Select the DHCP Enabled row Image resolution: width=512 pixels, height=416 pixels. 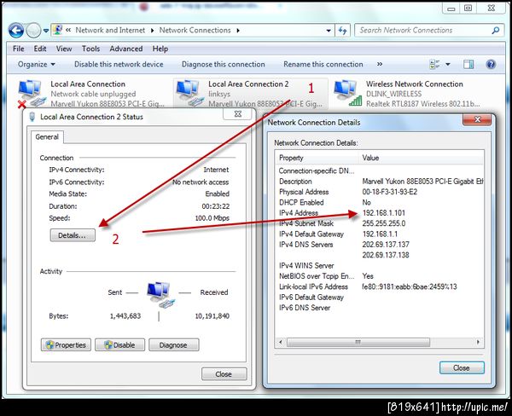pos(379,202)
